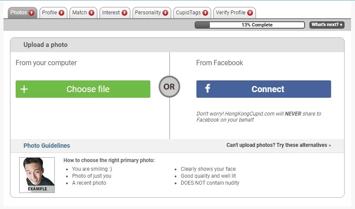Image resolution: width=355 pixels, height=209 pixels.
Task: Click the plus icon on Choose file
Action: click(24, 89)
